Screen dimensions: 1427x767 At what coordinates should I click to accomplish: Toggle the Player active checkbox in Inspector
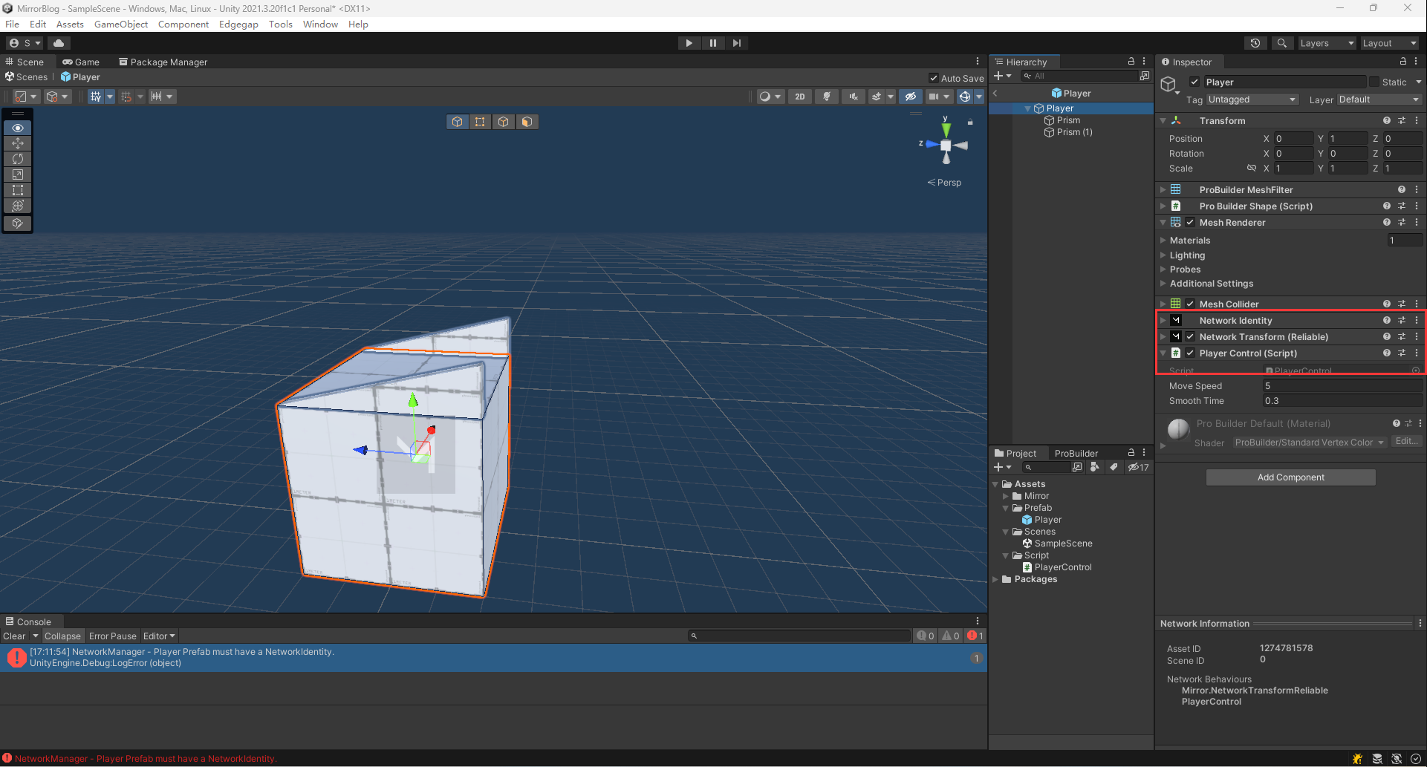[x=1194, y=82]
